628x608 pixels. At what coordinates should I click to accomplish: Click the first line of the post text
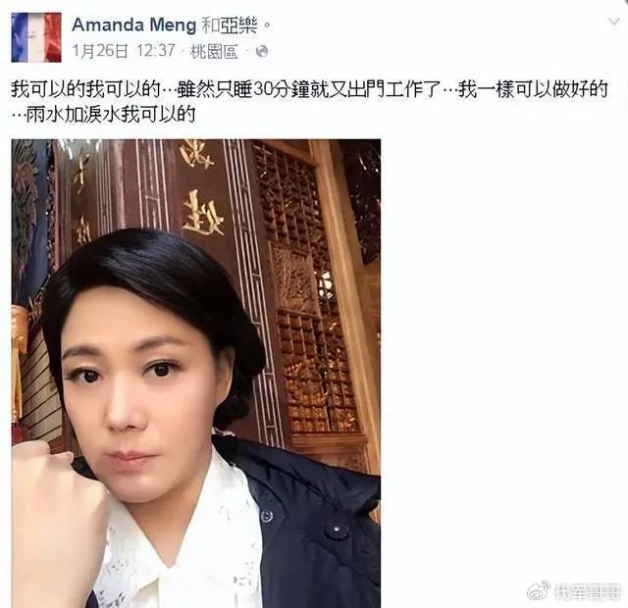(309, 89)
